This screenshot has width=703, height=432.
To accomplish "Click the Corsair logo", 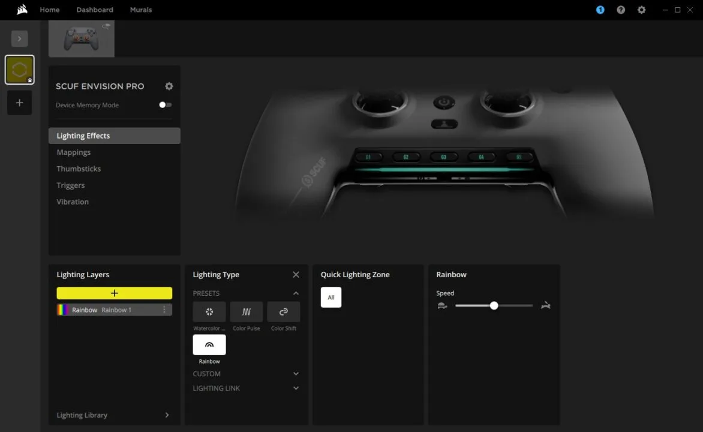I will 22,10.
